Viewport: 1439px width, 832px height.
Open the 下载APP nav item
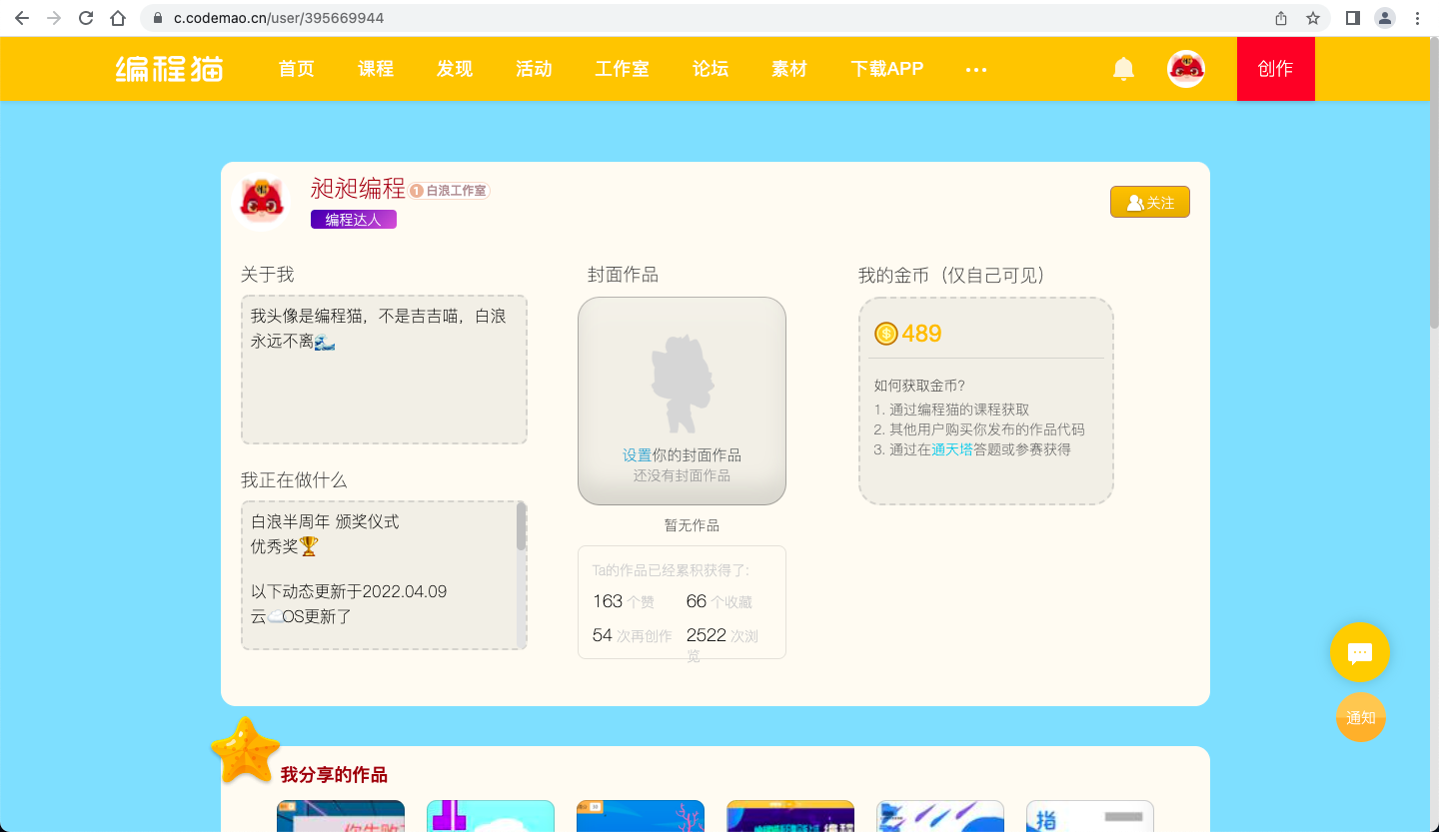(887, 69)
